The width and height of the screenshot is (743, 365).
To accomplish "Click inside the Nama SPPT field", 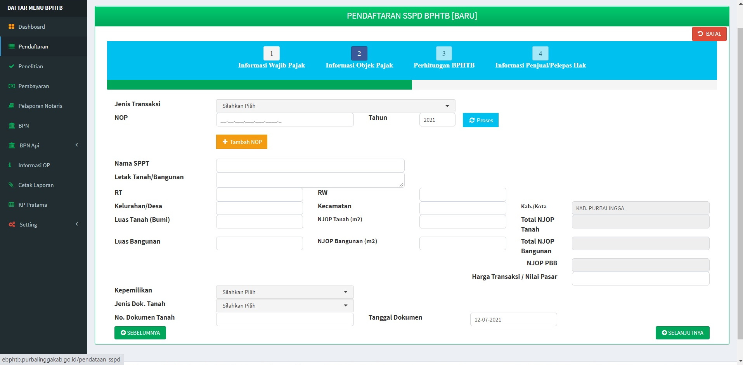I will click(310, 165).
